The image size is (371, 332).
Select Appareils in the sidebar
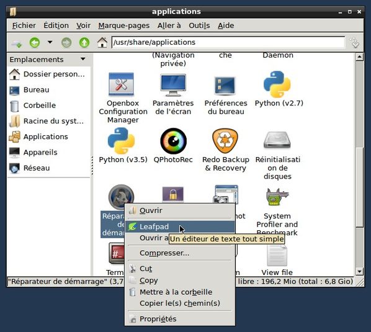click(x=49, y=153)
